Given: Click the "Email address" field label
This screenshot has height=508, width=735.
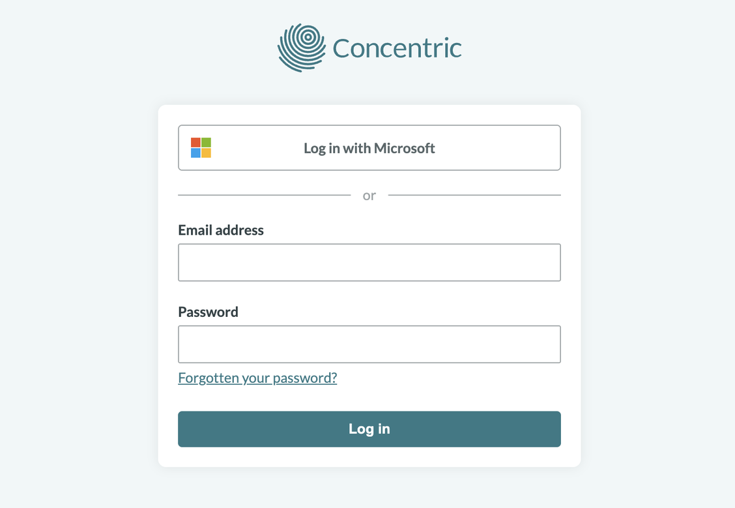Looking at the screenshot, I should 221,230.
